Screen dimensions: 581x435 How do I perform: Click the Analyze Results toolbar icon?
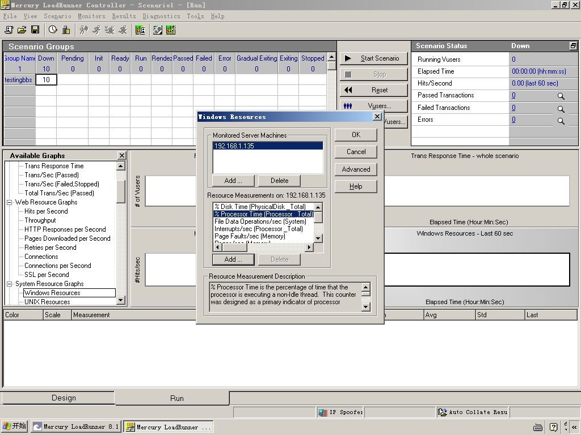pyautogui.click(x=140, y=30)
